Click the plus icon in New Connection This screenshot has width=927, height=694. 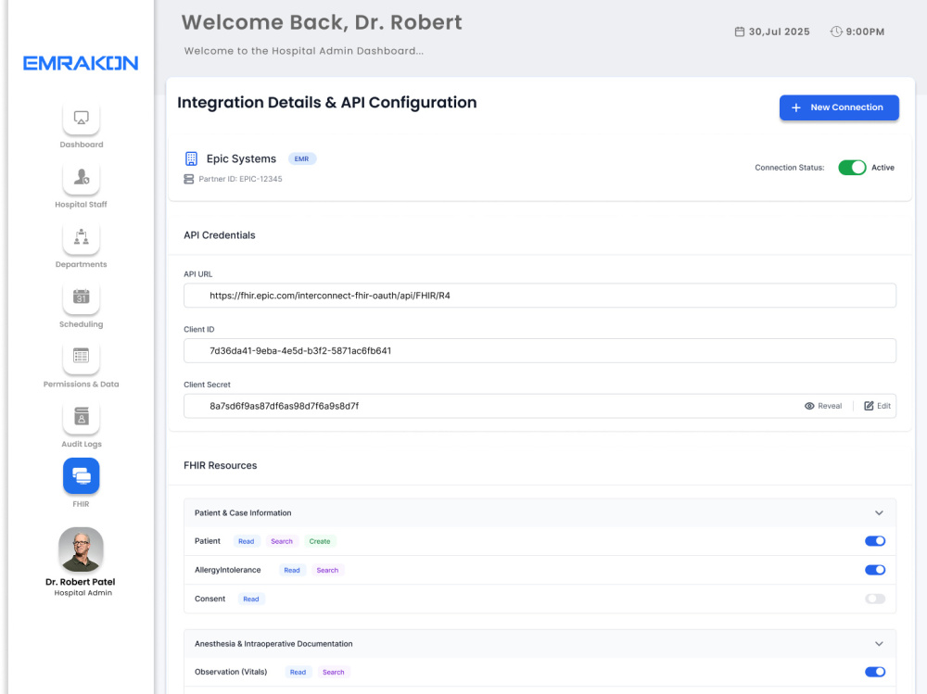(796, 107)
